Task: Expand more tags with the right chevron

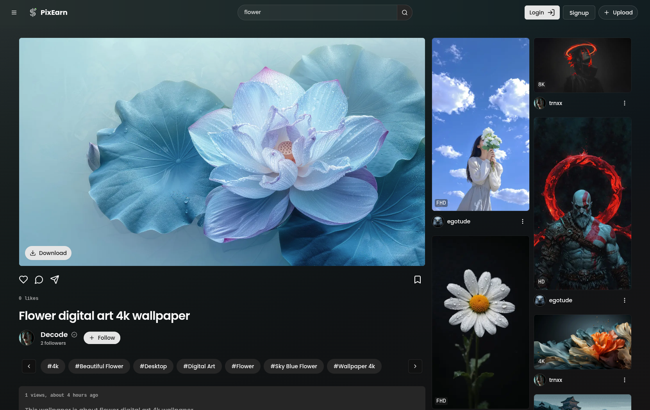Action: tap(415, 366)
